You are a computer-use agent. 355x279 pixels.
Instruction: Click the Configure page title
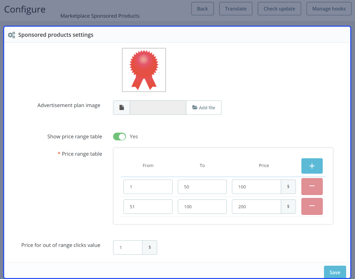click(x=25, y=10)
